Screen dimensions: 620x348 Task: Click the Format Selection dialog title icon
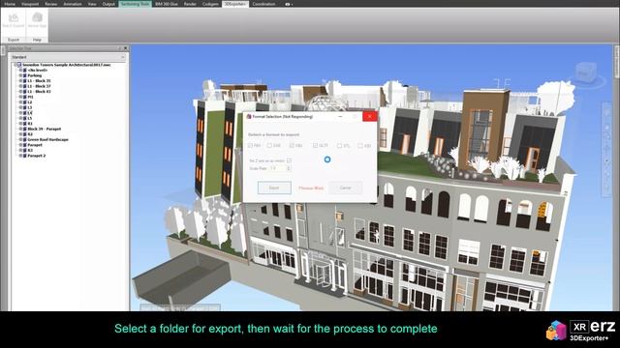coord(249,116)
